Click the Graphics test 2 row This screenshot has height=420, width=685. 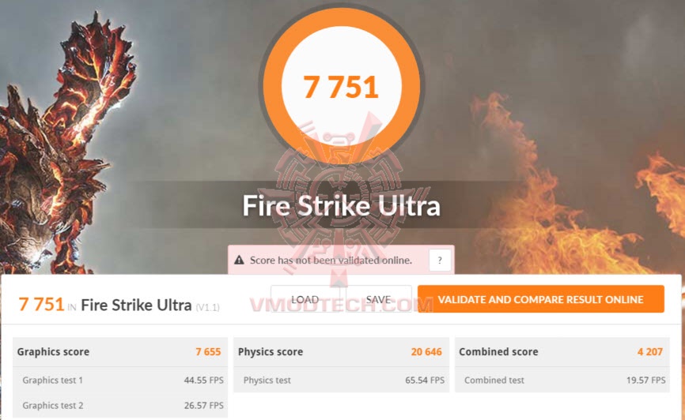coord(120,405)
